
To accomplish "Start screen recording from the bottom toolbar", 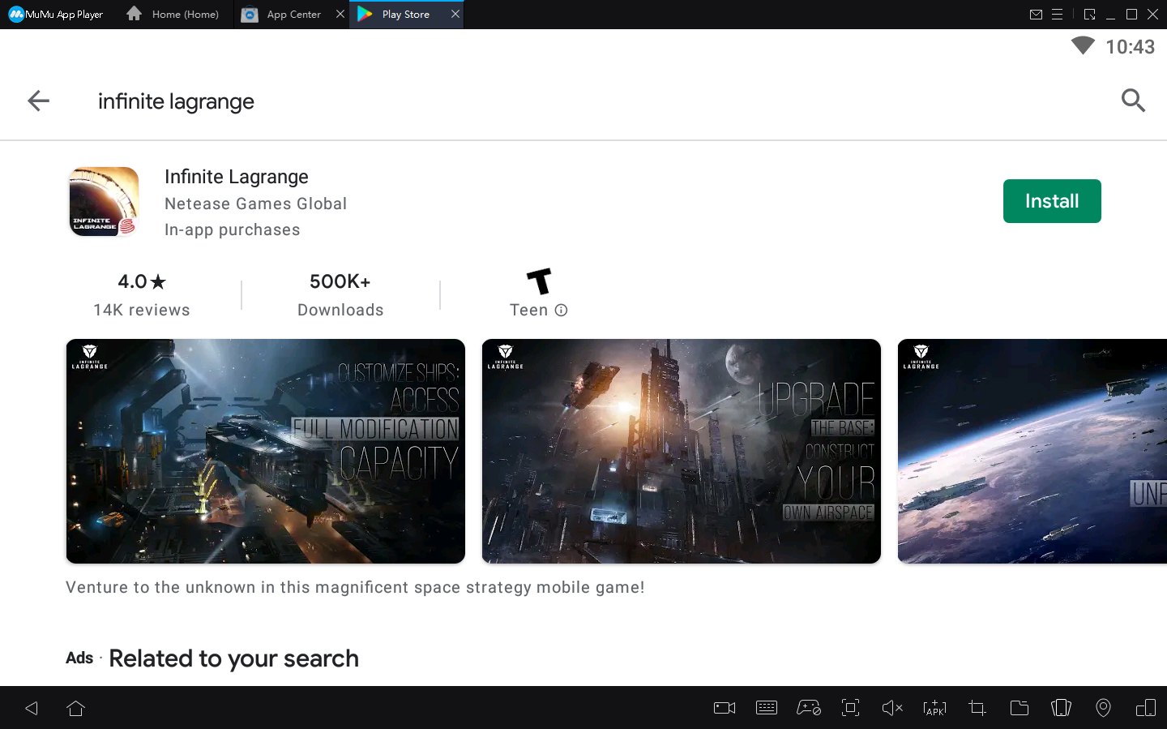I will coord(725,708).
